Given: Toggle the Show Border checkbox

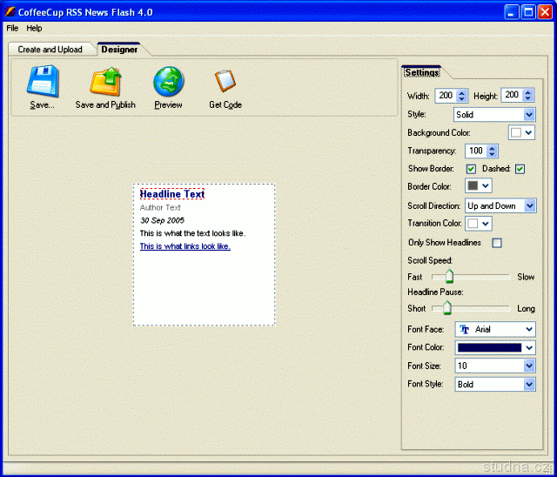Looking at the screenshot, I should (x=471, y=169).
